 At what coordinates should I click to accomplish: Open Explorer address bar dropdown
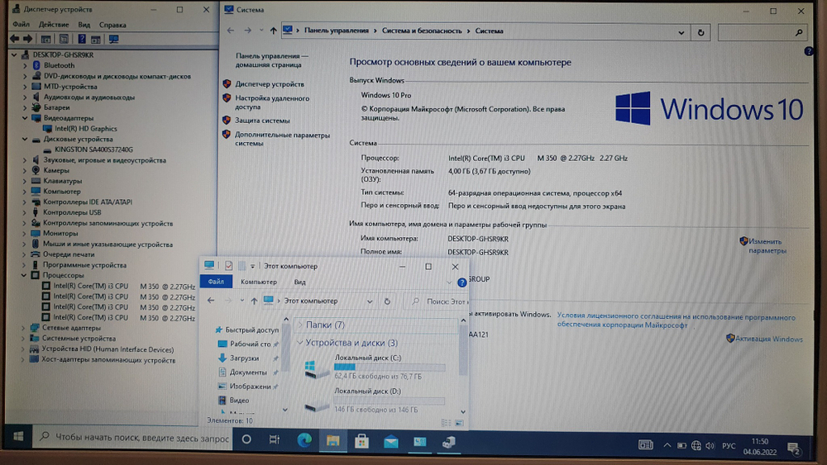(369, 301)
